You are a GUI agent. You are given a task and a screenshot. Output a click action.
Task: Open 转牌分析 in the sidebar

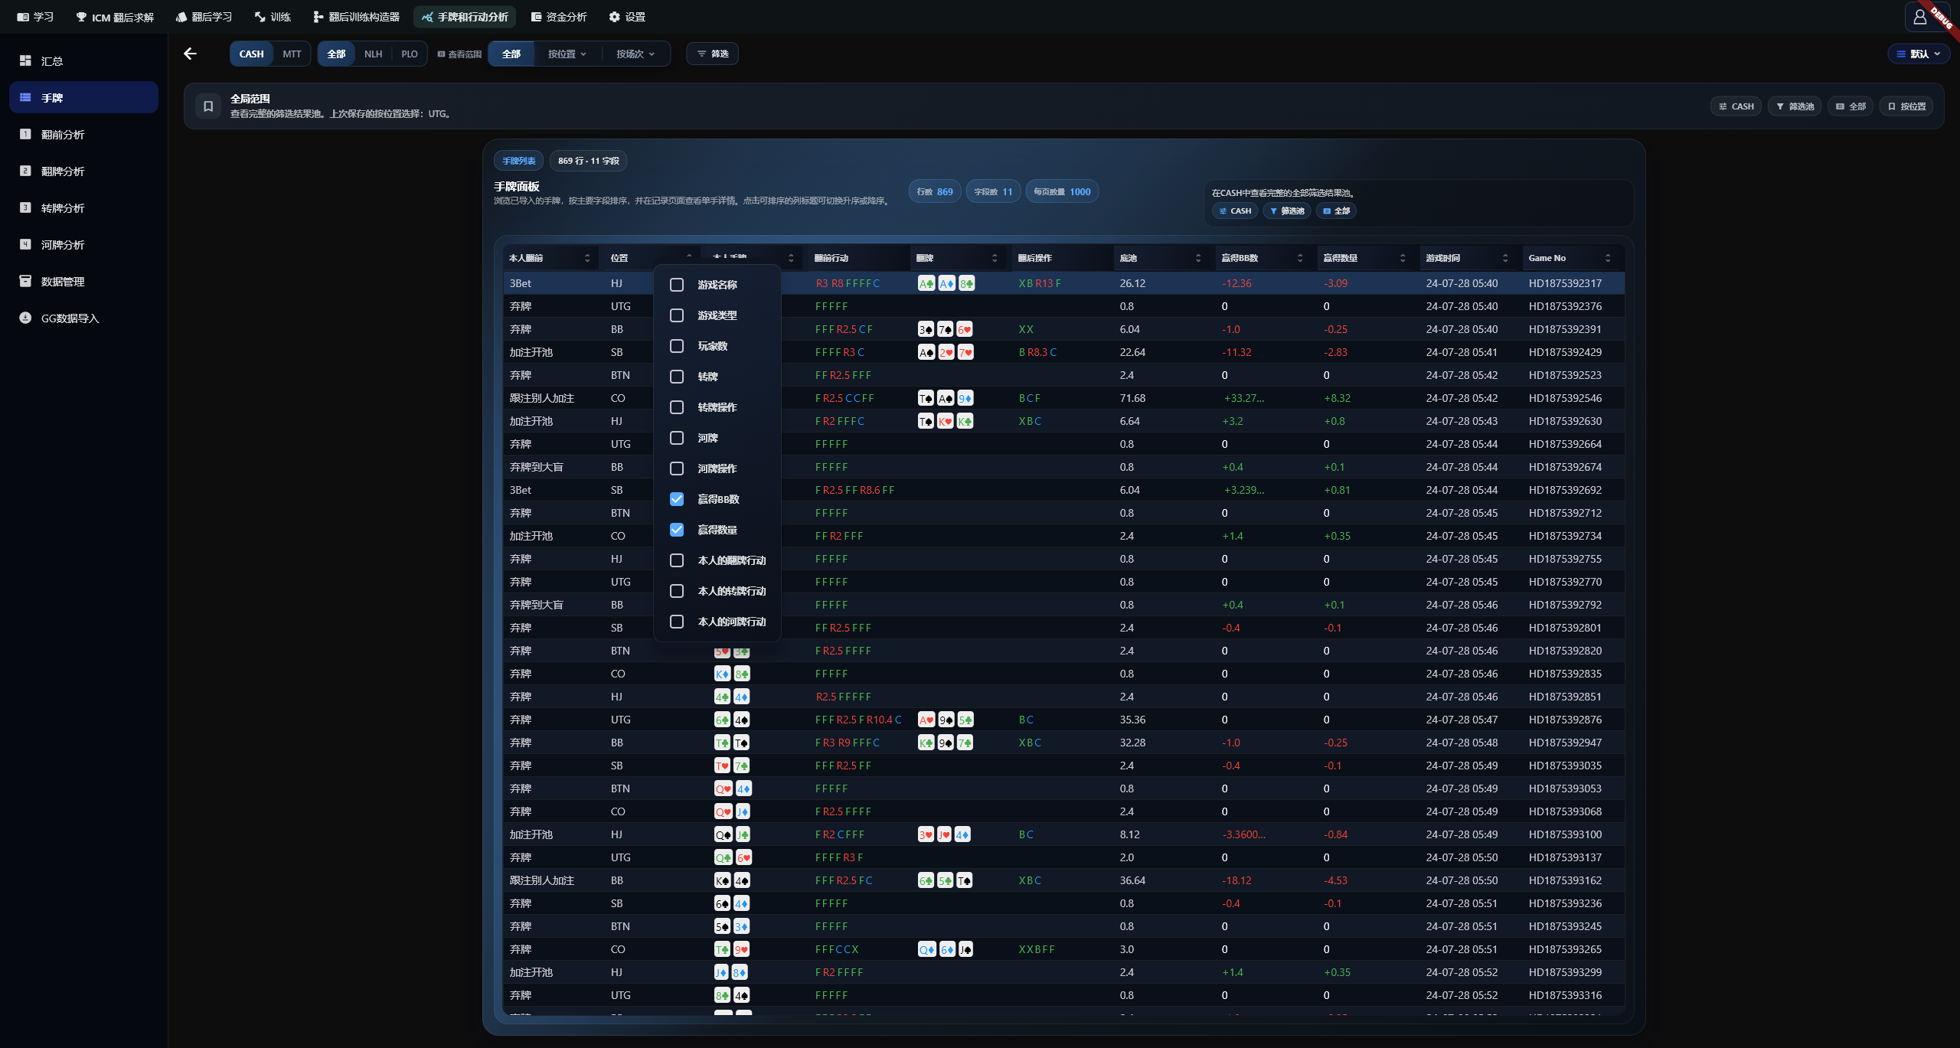pos(83,208)
